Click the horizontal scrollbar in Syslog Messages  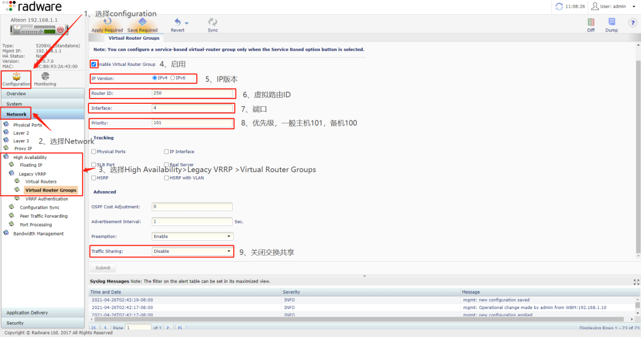point(356,319)
